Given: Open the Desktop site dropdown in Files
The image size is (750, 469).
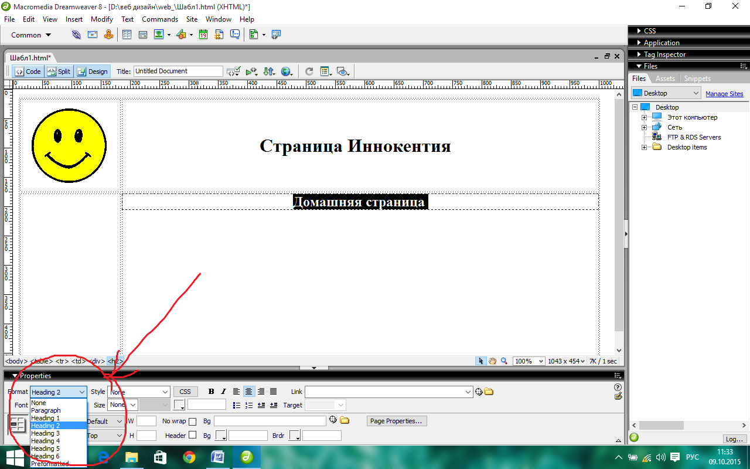Looking at the screenshot, I should click(x=666, y=93).
